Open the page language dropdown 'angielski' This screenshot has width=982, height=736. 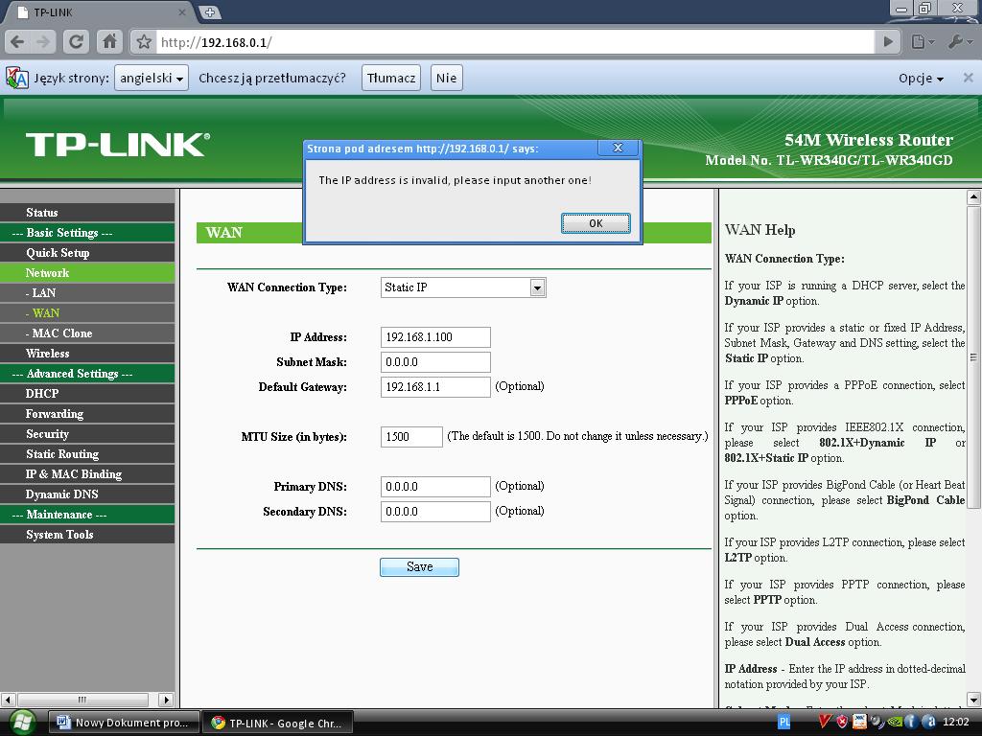pos(152,78)
